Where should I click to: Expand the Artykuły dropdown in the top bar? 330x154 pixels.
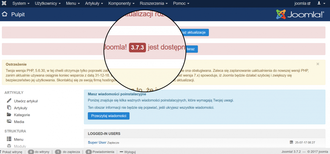pyautogui.click(x=94, y=3)
